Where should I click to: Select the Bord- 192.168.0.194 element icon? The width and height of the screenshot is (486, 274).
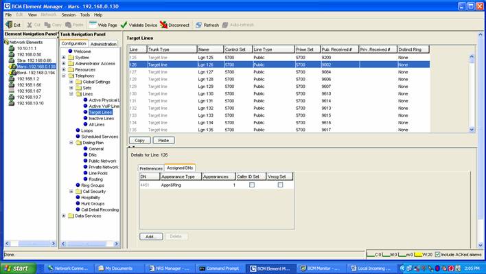click(x=12, y=73)
